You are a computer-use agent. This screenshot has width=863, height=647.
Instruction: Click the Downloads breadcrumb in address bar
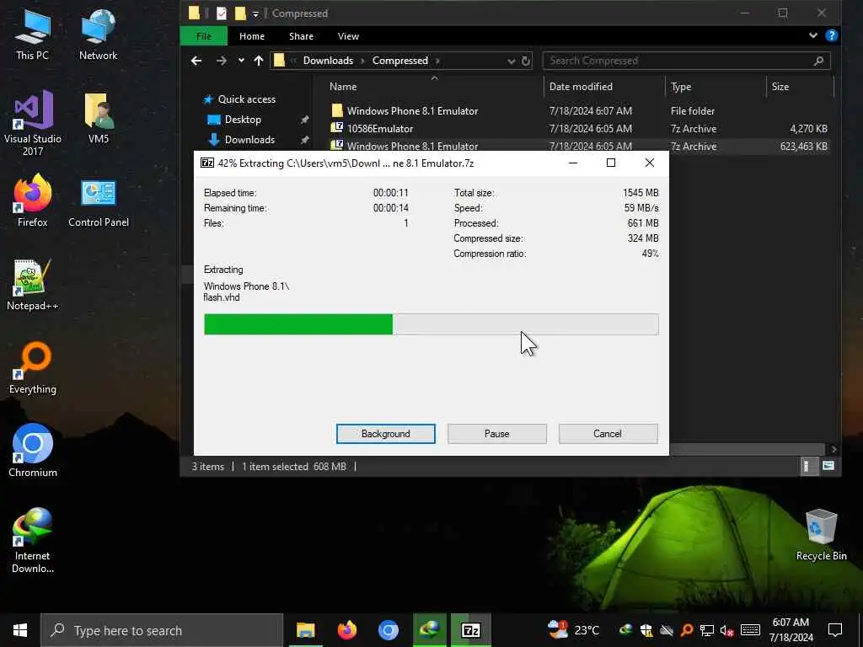(328, 61)
